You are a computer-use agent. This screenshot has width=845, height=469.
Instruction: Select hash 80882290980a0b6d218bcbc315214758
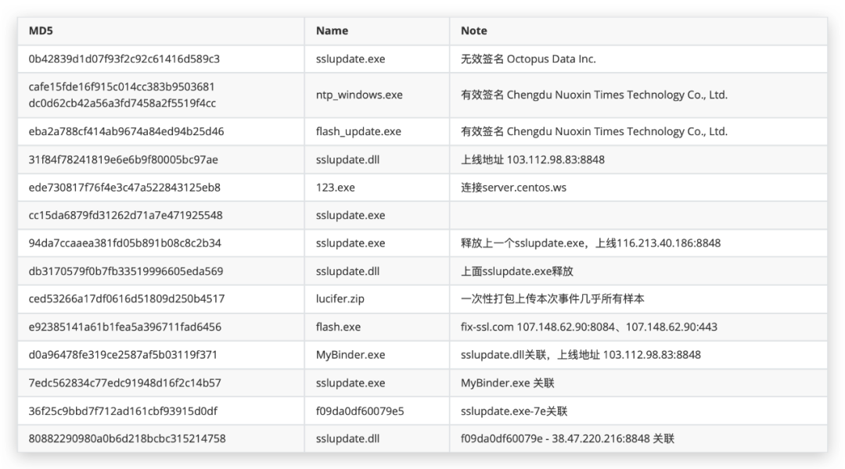(x=128, y=439)
